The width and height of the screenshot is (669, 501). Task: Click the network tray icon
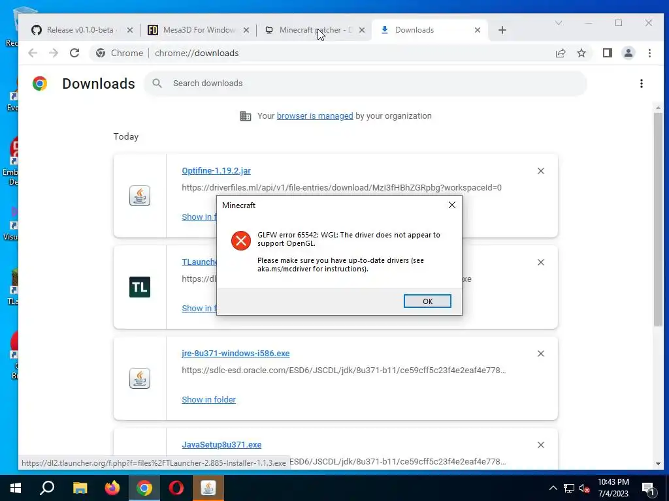coord(569,488)
